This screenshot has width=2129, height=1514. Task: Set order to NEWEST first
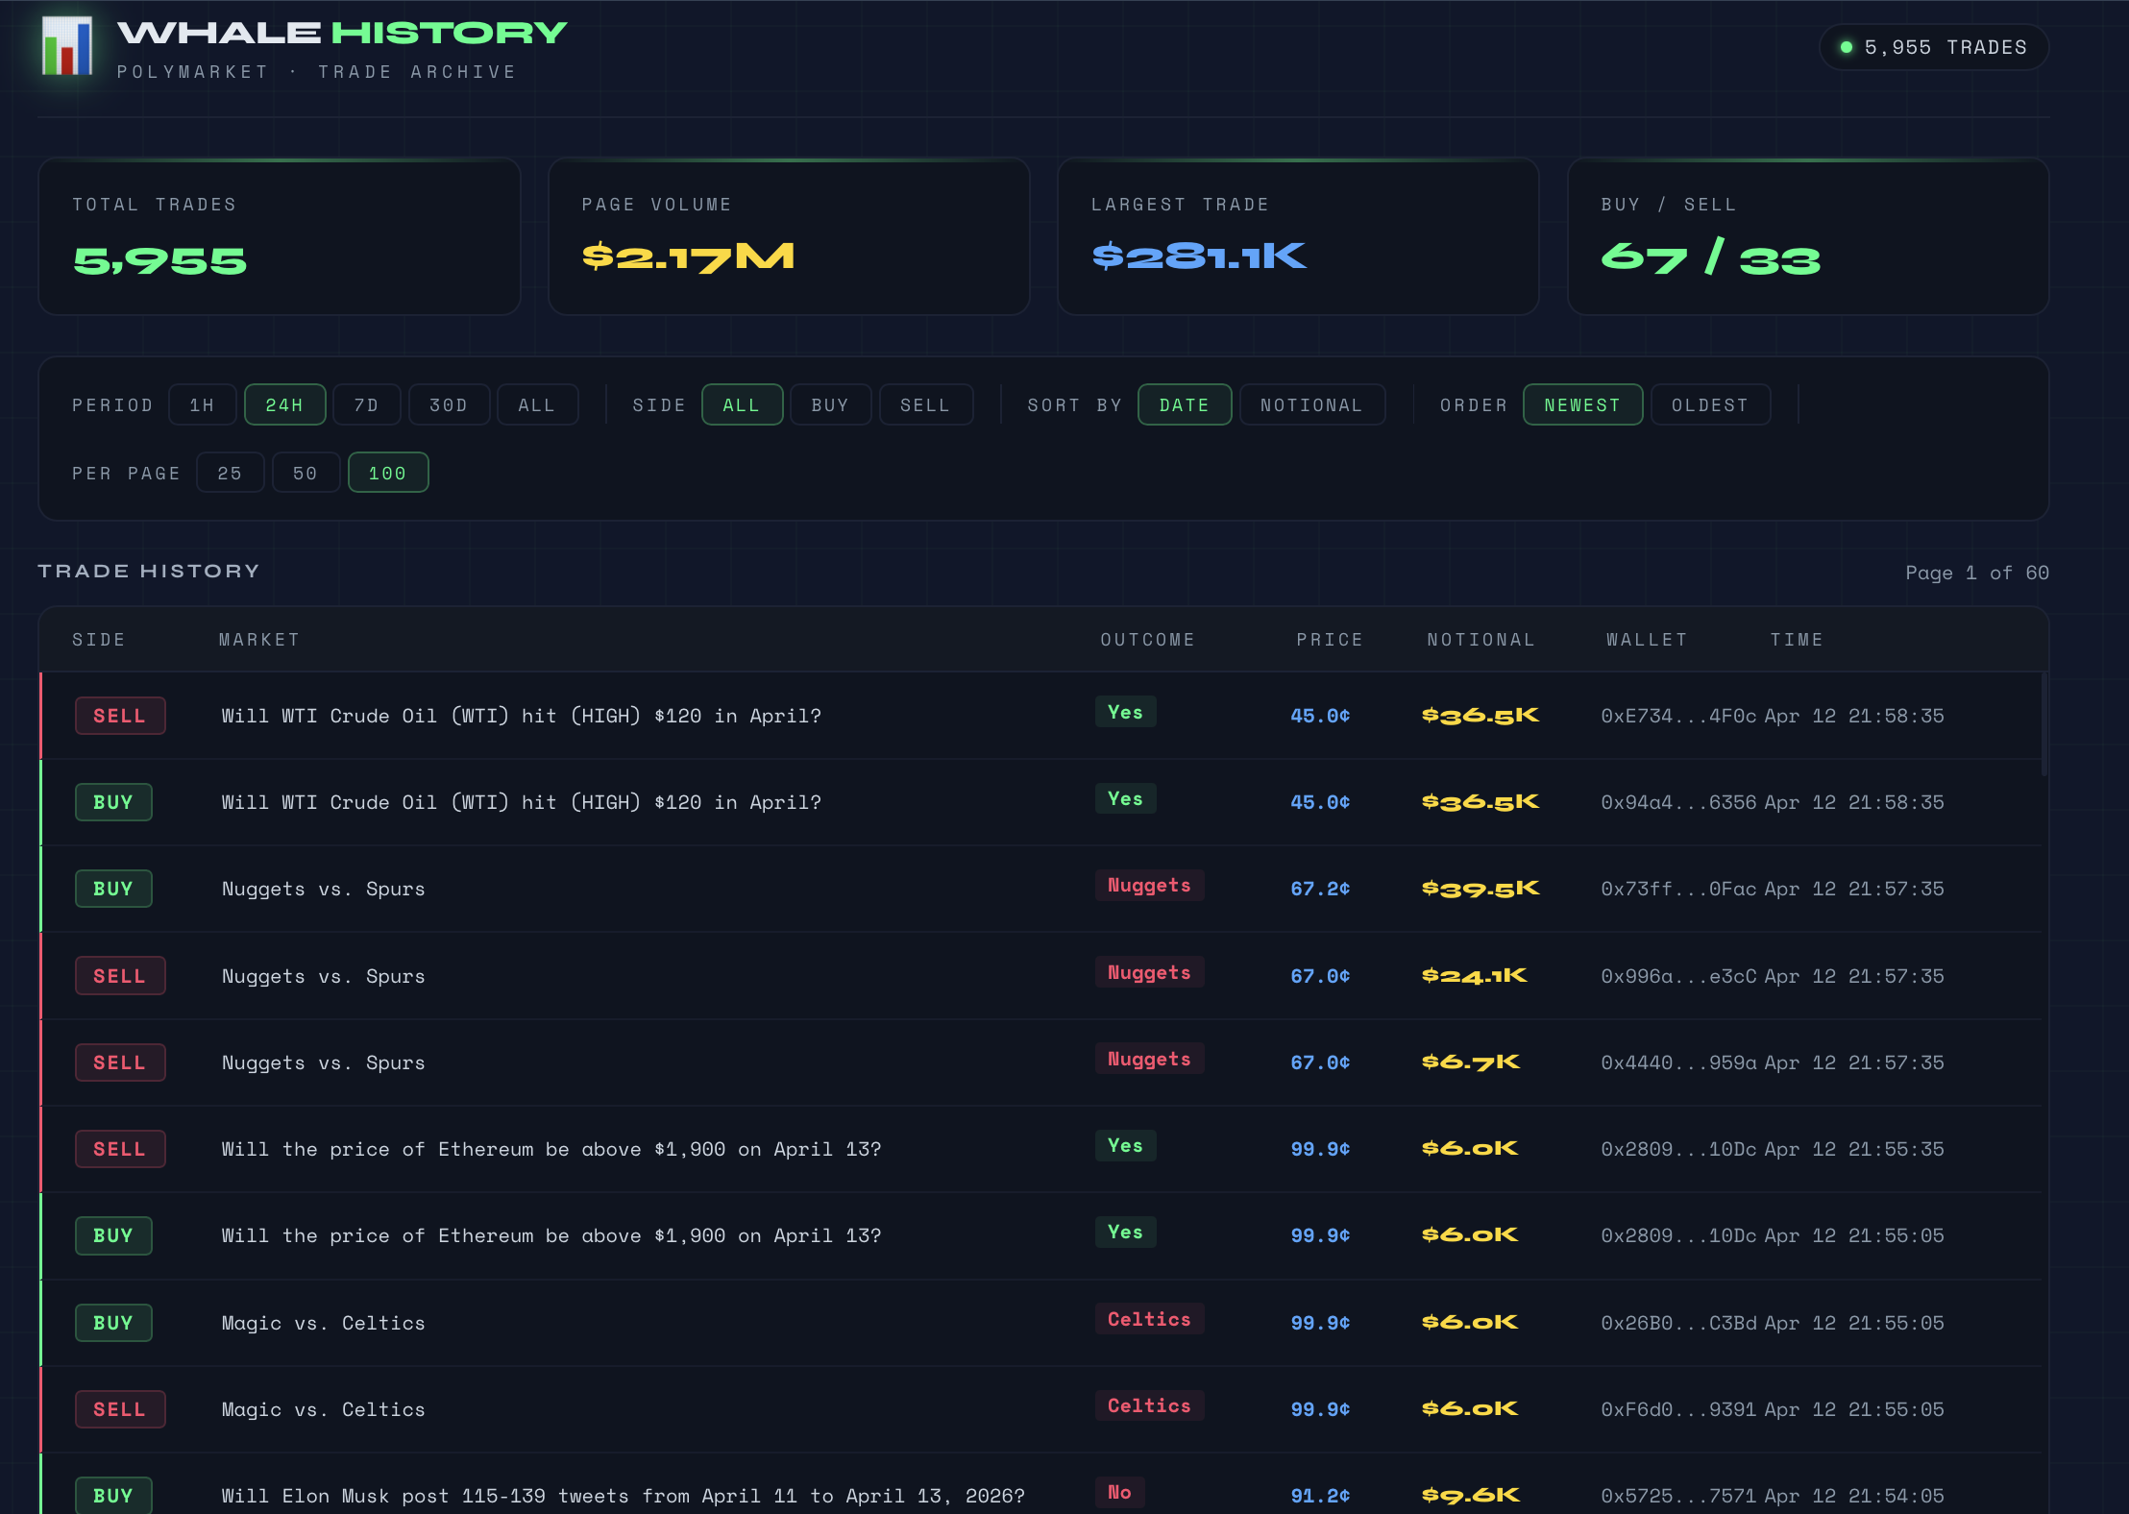(x=1582, y=404)
